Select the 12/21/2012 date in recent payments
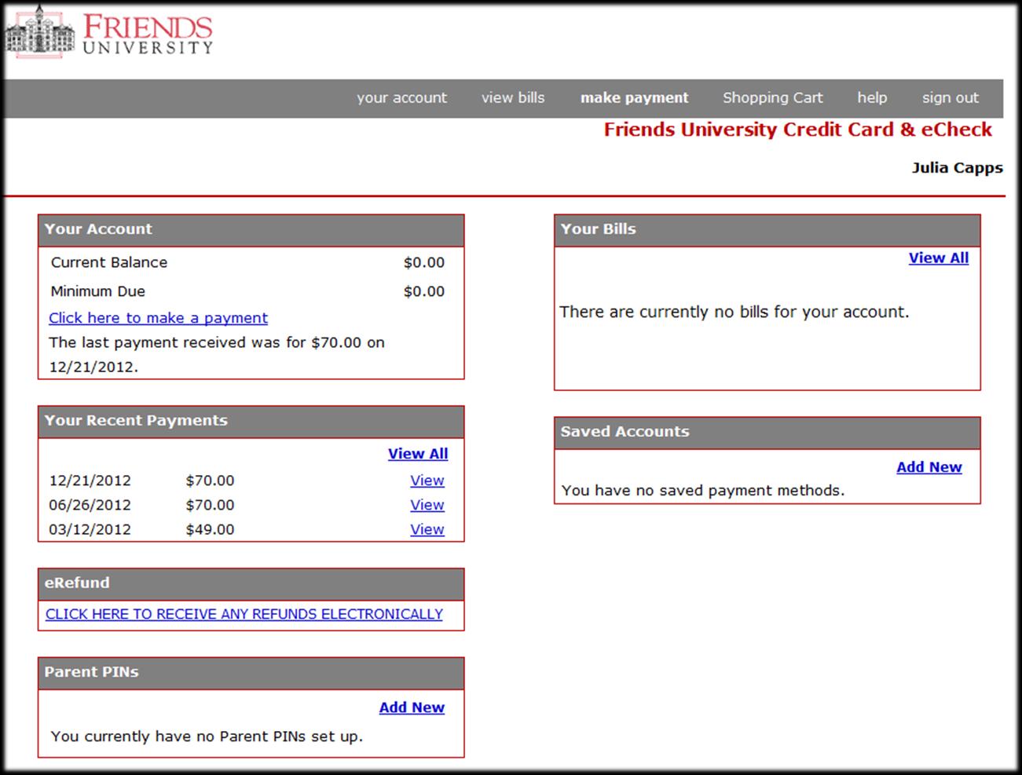 (x=90, y=481)
